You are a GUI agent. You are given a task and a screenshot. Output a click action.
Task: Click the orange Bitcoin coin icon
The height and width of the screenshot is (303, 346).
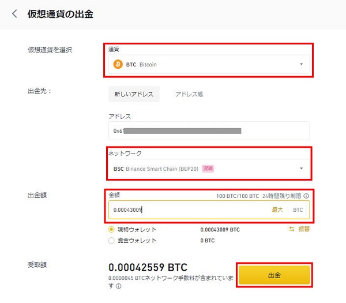pos(118,64)
